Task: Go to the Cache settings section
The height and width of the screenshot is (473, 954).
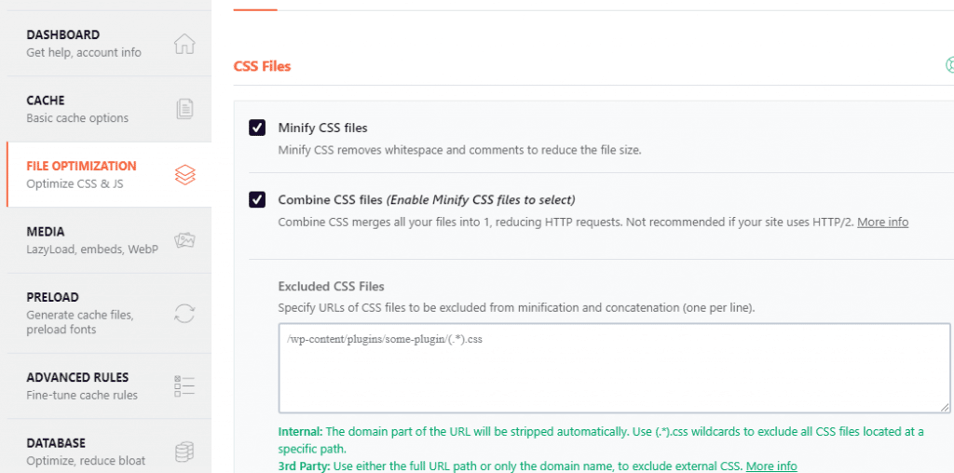Action: click(47, 101)
